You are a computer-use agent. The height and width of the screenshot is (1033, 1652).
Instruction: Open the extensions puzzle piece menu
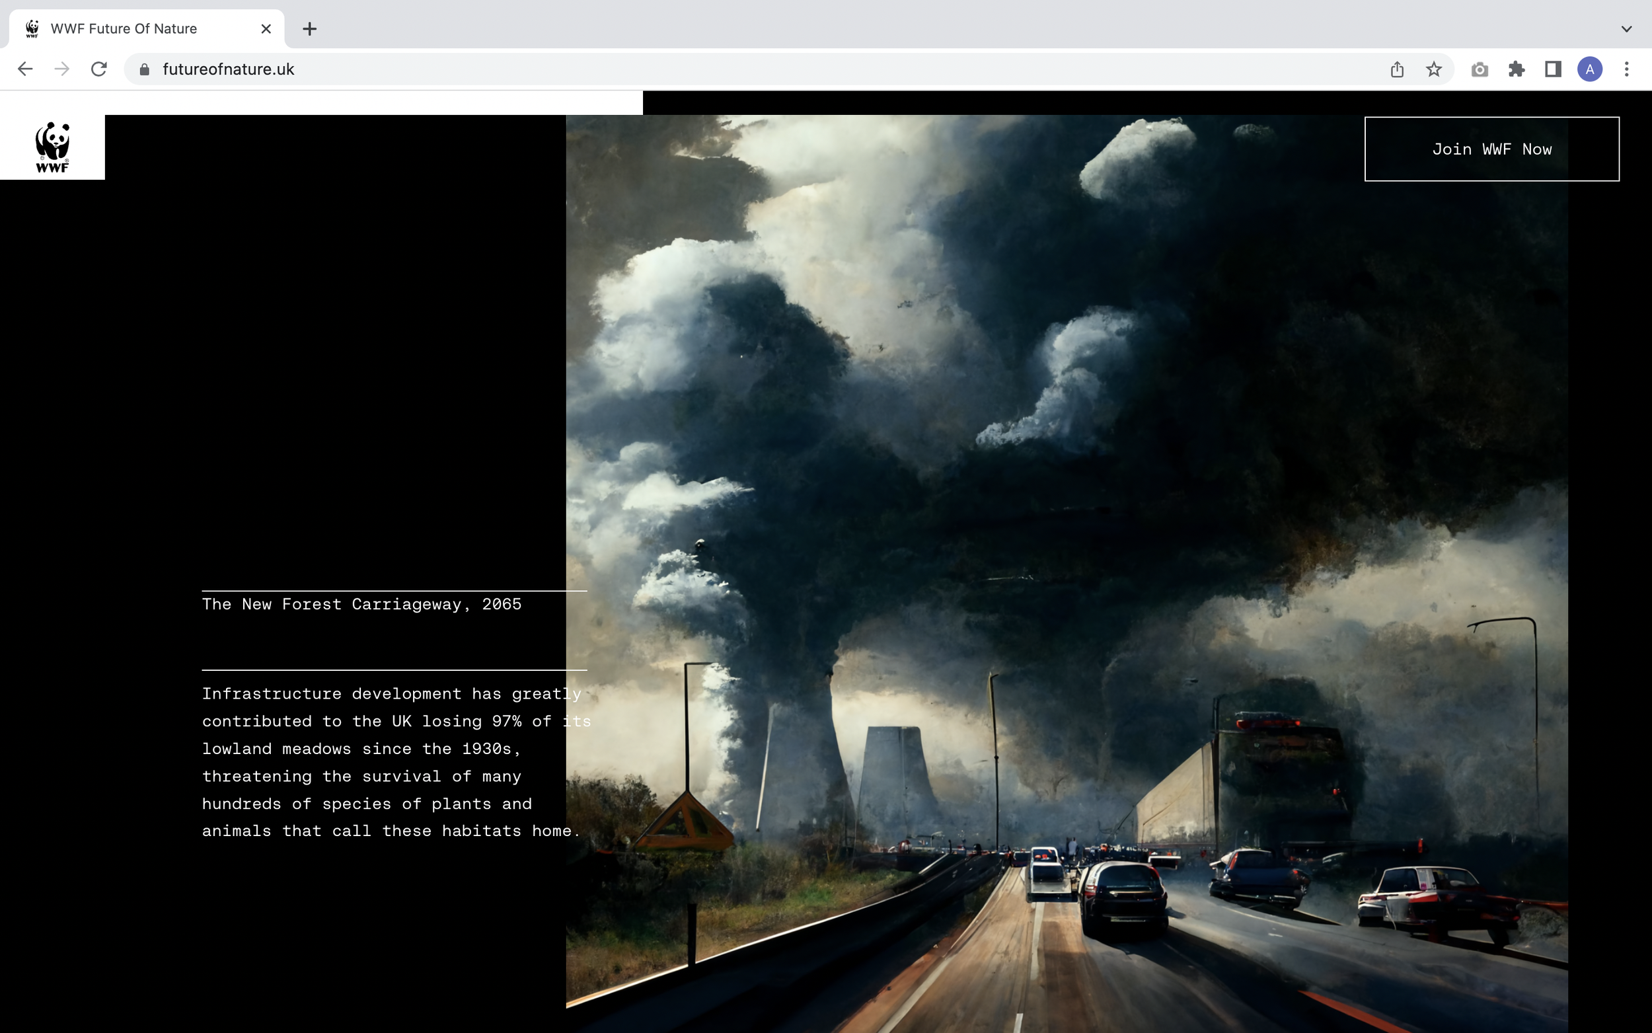1516,69
